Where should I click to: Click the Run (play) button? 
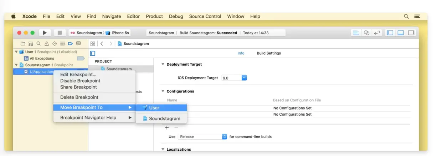click(x=45, y=33)
